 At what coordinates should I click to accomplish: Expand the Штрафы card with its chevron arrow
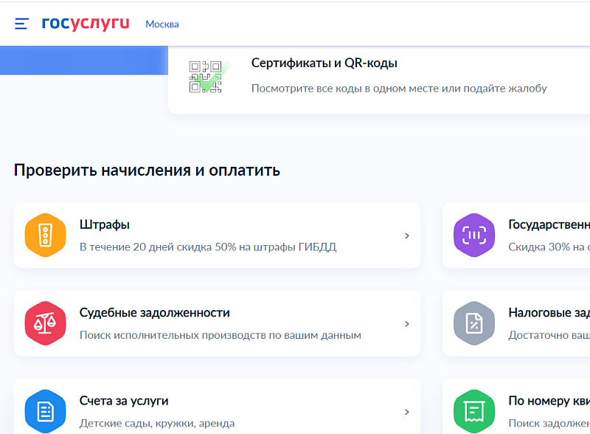click(x=406, y=236)
